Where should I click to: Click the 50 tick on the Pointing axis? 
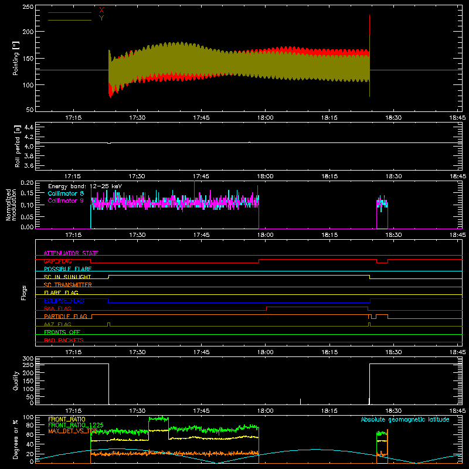point(30,110)
